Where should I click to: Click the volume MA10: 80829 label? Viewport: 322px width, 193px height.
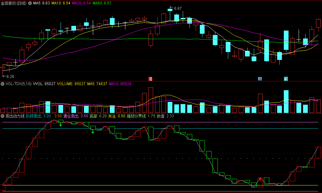click(x=120, y=84)
